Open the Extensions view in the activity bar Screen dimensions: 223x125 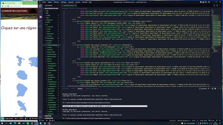[40, 26]
